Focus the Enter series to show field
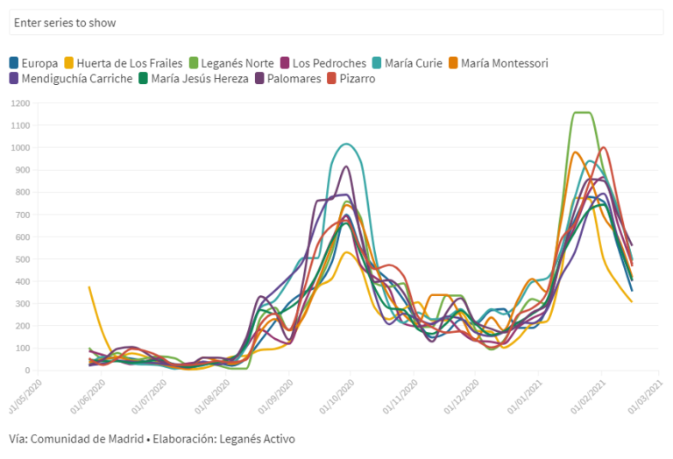673x459 pixels. pyautogui.click(x=336, y=23)
